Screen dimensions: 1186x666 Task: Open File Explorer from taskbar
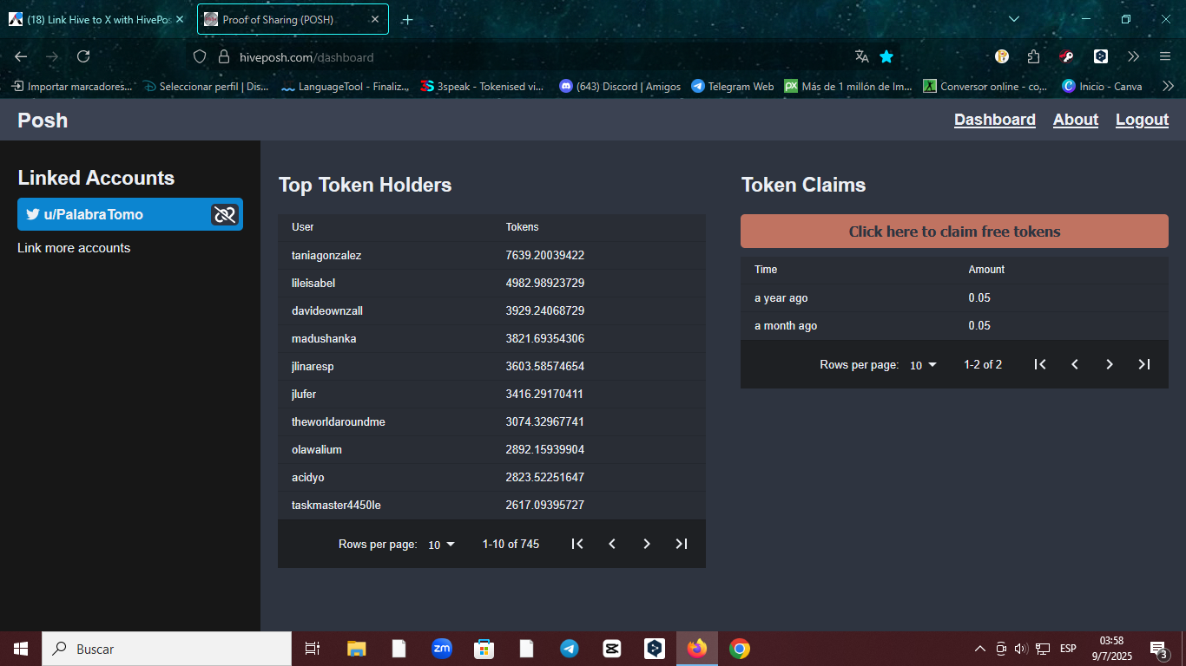tap(357, 649)
